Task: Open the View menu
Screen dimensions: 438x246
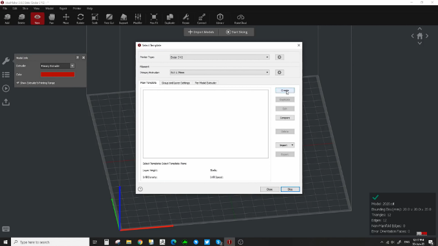Action: pyautogui.click(x=37, y=8)
